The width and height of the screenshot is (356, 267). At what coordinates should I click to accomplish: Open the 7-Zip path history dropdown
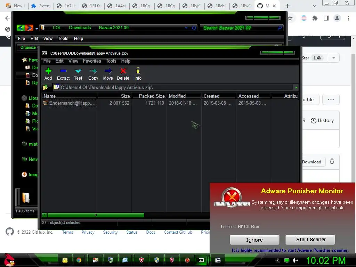click(x=296, y=88)
